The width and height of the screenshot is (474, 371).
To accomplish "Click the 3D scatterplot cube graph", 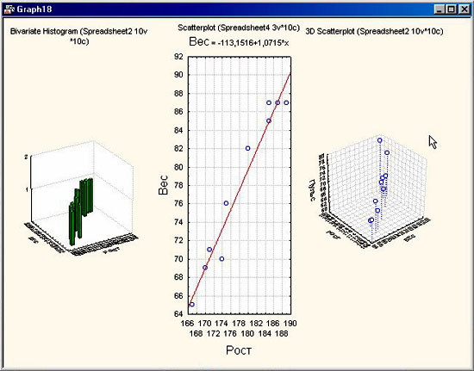I will pyautogui.click(x=376, y=193).
